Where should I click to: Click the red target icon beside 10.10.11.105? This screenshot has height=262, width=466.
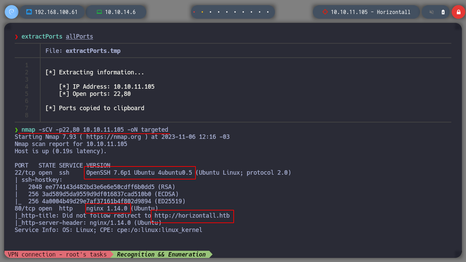[x=325, y=12]
